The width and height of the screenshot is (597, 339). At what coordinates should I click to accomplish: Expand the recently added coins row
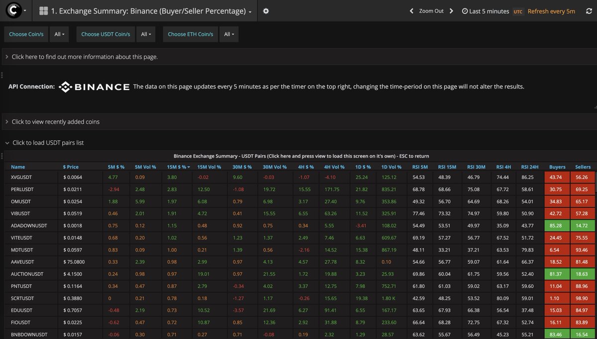click(x=55, y=122)
